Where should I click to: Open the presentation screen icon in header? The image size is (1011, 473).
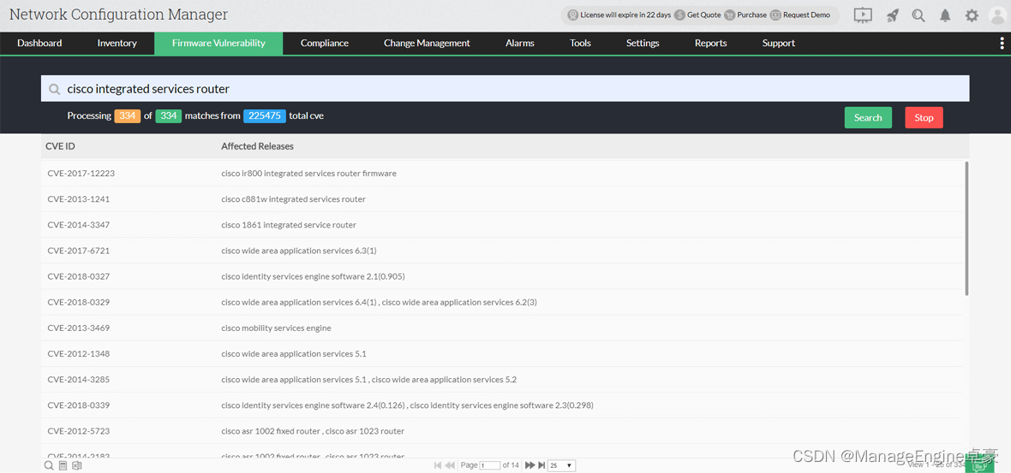[863, 15]
